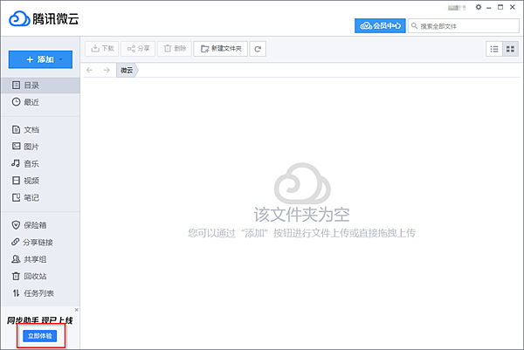Image resolution: width=524 pixels, height=350 pixels.
Task: Click the blue 添加 (Add) button
Action: [40, 59]
